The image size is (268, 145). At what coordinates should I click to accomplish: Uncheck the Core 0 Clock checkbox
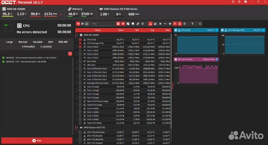tap(80, 47)
